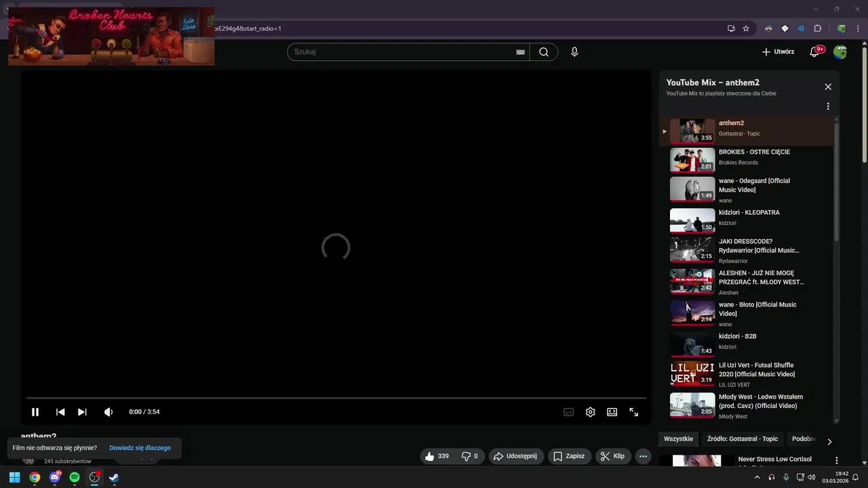This screenshot has width=868, height=488.
Task: Skip to the next video in the mix
Action: (x=82, y=412)
